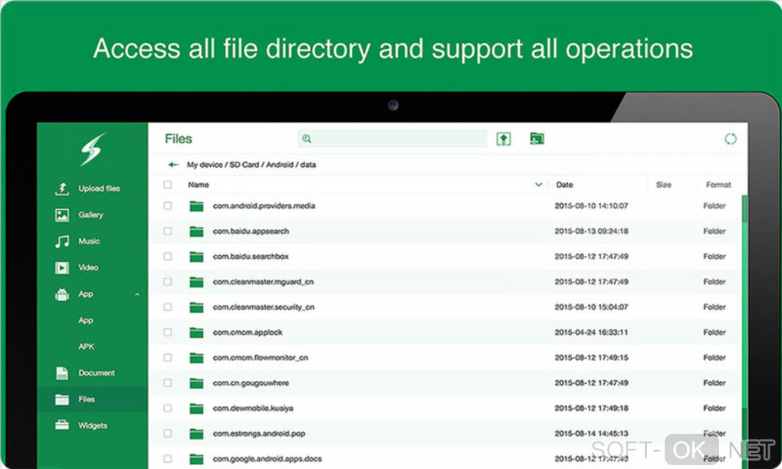The width and height of the screenshot is (782, 469).
Task: Open Gallery from the sidebar icon
Action: 62,215
